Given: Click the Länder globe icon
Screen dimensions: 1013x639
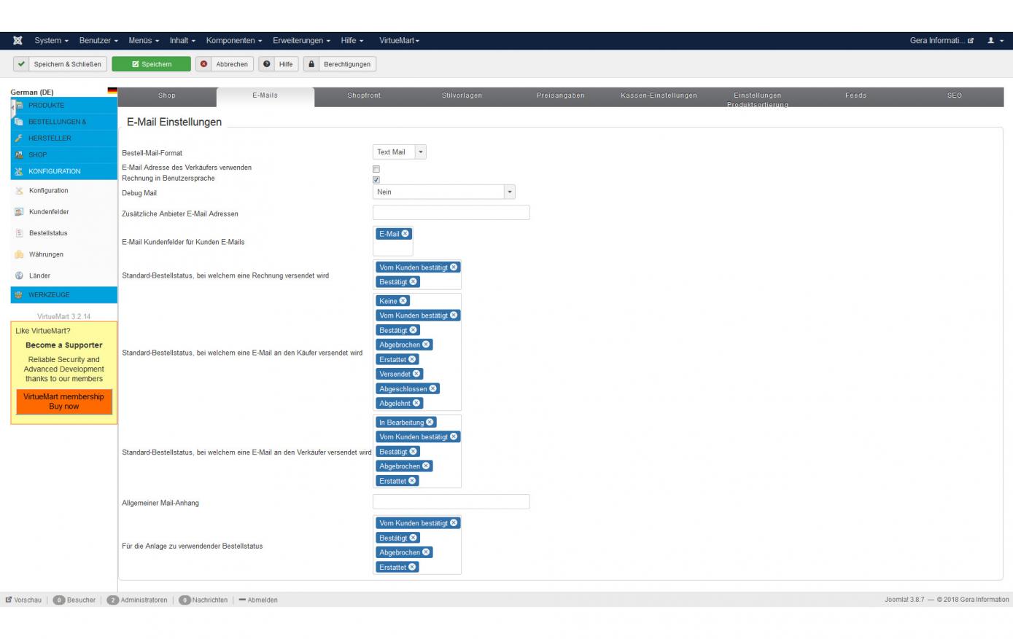Looking at the screenshot, I should pos(19,275).
